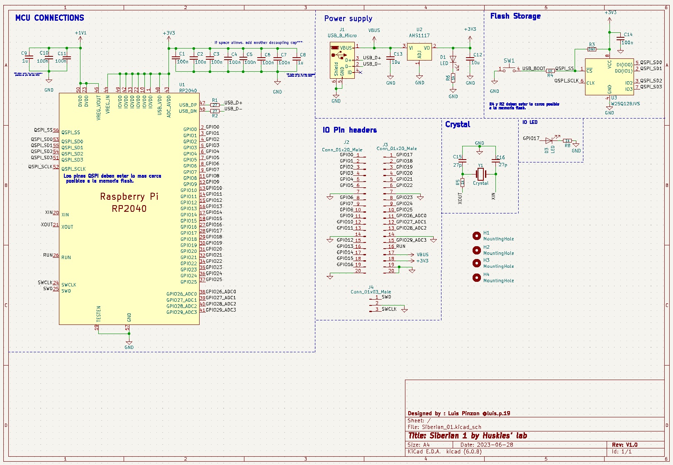
Task: Click resistor R2 on the USB_DM line
Action: click(x=215, y=111)
